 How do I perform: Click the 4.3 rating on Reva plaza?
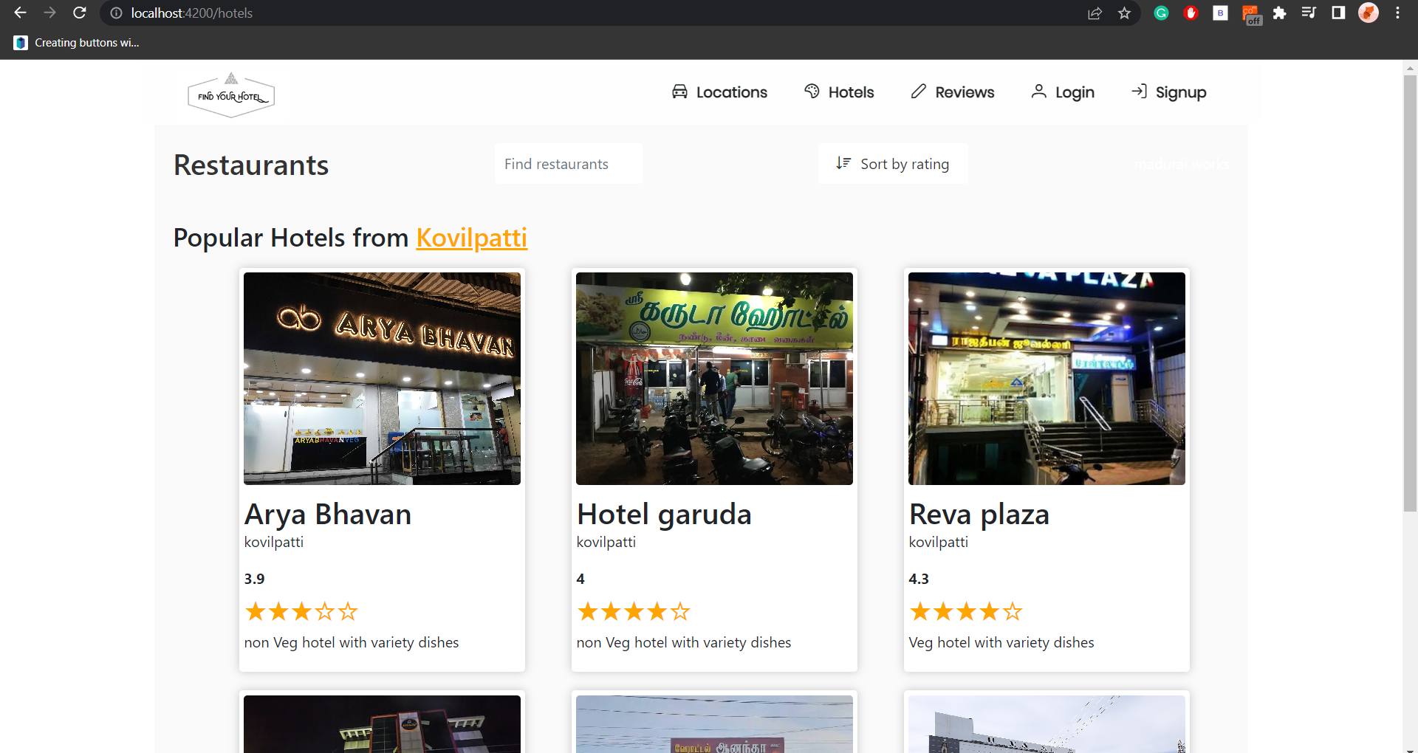(x=919, y=579)
